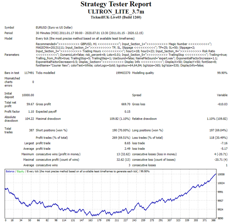The height and width of the screenshot is (222, 230).
Task: Select the chart y-axis label 9890
Action: coord(220,218)
